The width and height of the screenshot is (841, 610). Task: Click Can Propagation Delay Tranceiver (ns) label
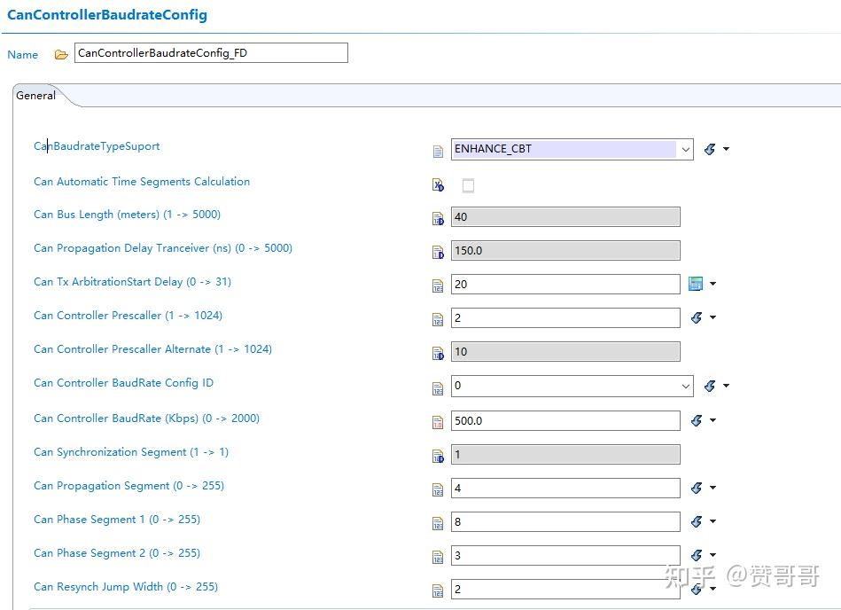163,248
